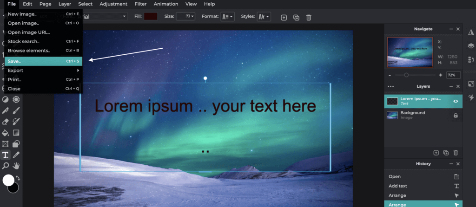This screenshot has height=207, width=476.
Task: Click the add text icon in options bar
Action: pos(284,18)
